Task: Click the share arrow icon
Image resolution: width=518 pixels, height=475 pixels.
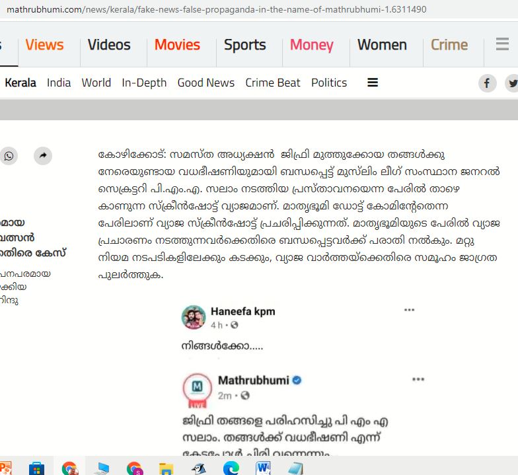Action: coord(42,156)
